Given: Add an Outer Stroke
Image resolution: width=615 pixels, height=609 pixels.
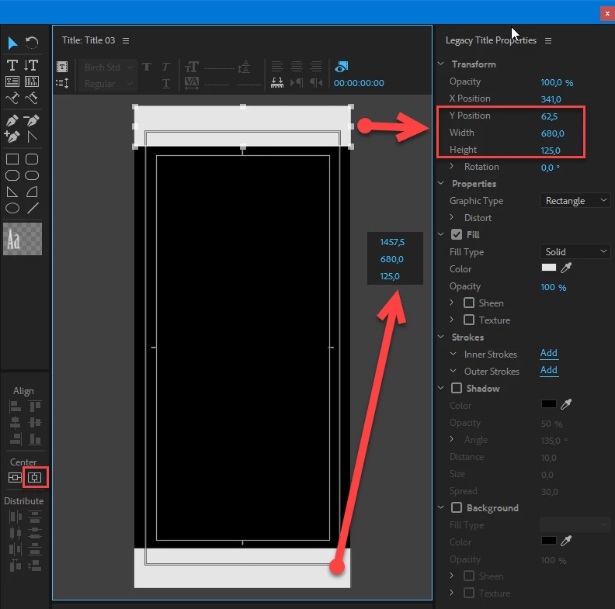Looking at the screenshot, I should tap(549, 370).
